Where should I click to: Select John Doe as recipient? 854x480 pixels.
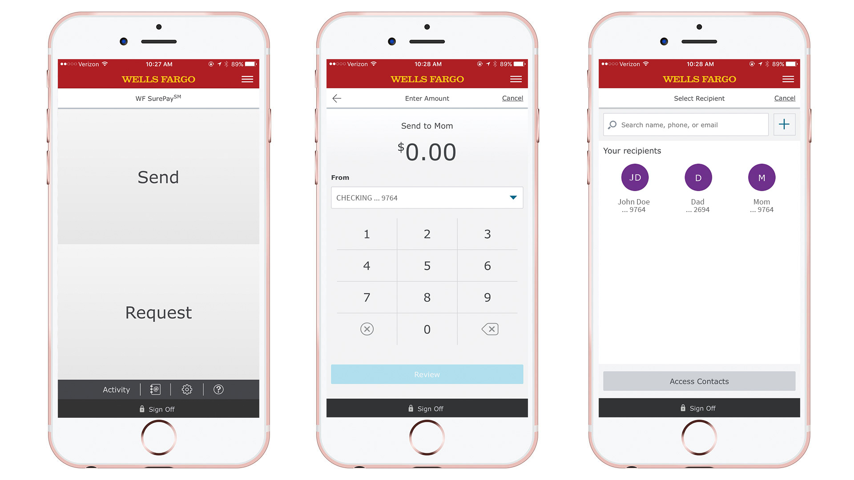click(633, 178)
